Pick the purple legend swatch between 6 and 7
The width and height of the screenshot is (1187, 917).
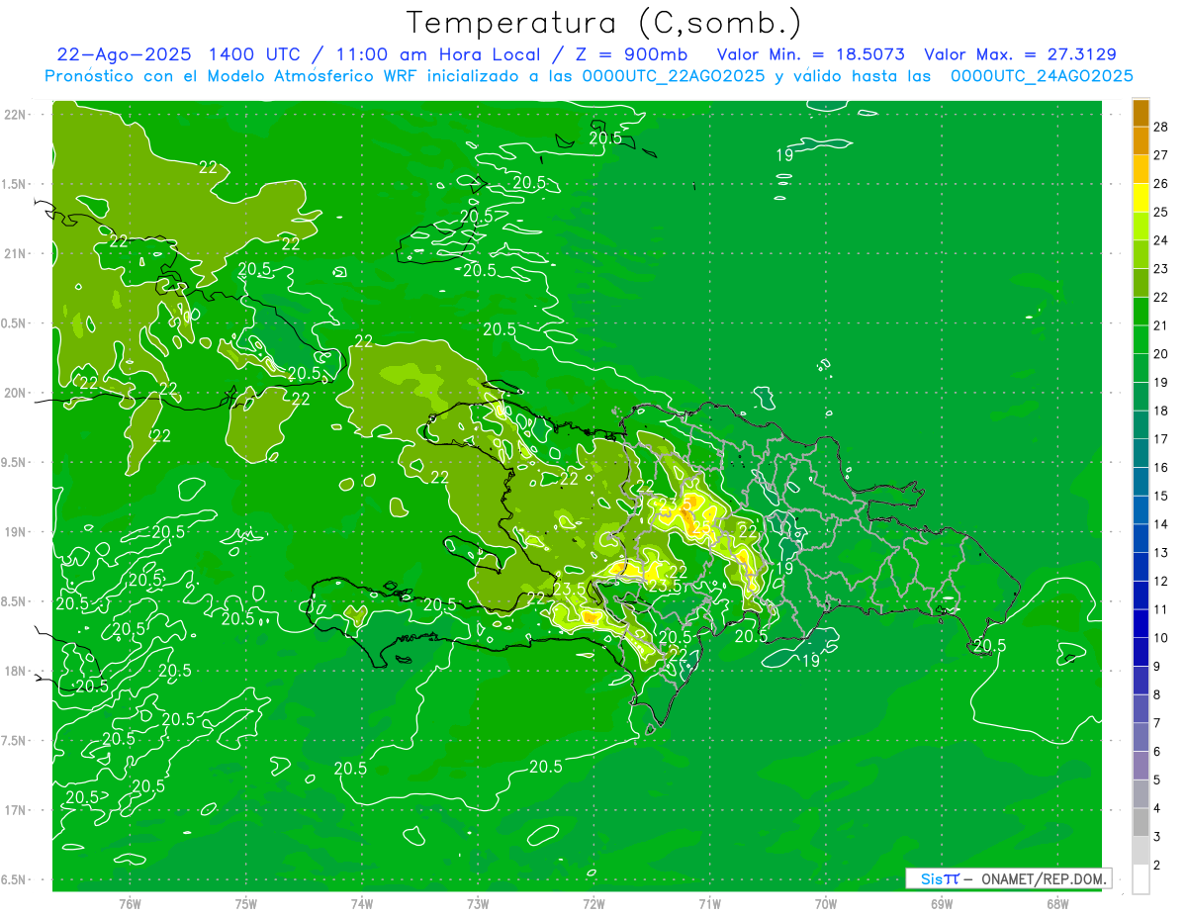click(x=1141, y=737)
